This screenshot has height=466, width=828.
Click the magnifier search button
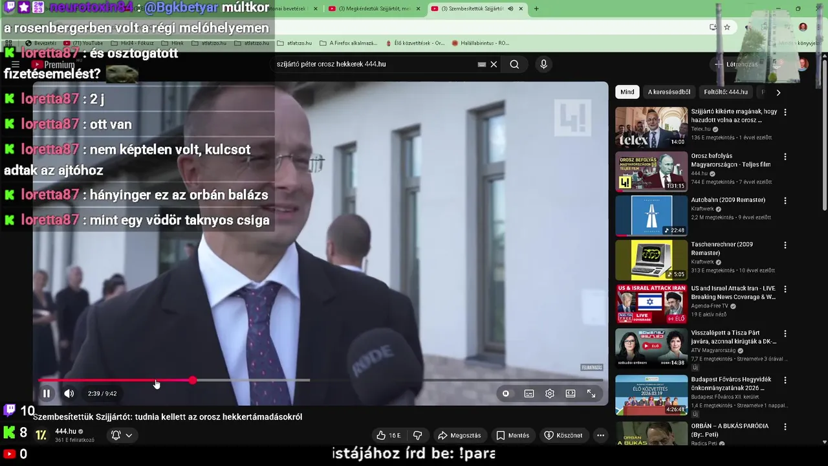(x=514, y=64)
